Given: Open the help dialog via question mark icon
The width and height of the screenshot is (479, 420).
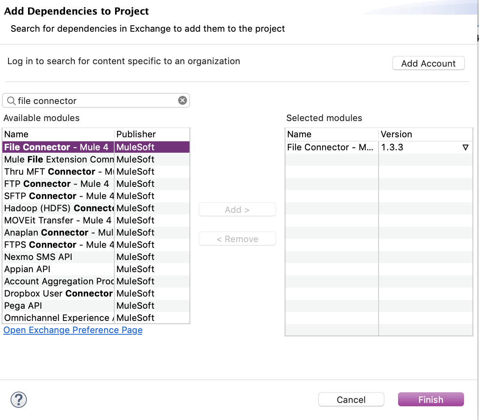Looking at the screenshot, I should click(x=18, y=399).
